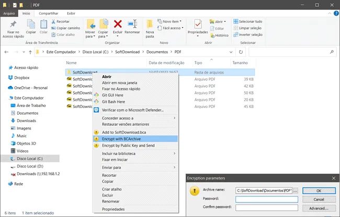340x217 pixels.
Task: Click the help question mark icon
Action: click(336, 14)
